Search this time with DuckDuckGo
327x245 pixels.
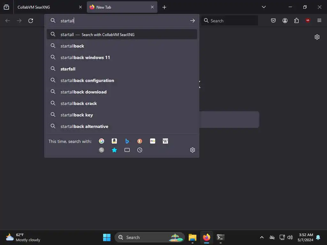click(x=140, y=141)
